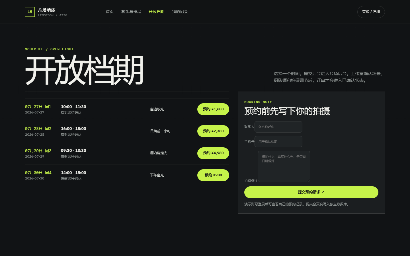
Task: Click the 10:00 - 11:30 time
Action: 73,107
